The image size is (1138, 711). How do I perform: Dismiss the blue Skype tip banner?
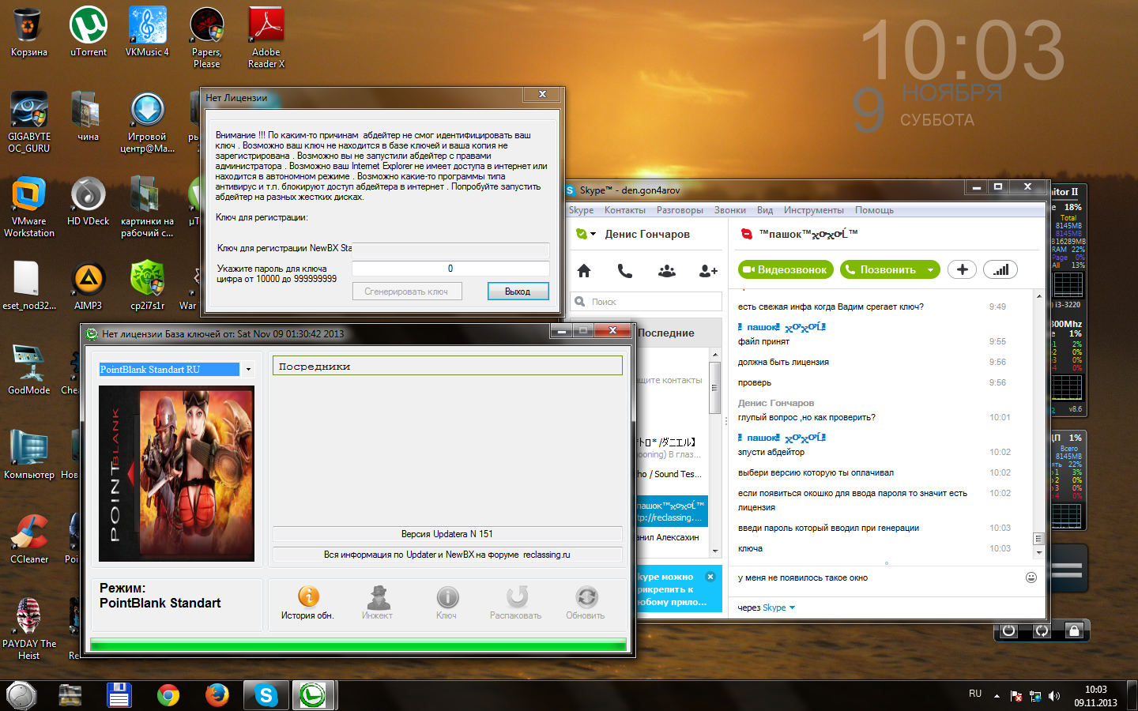(710, 577)
